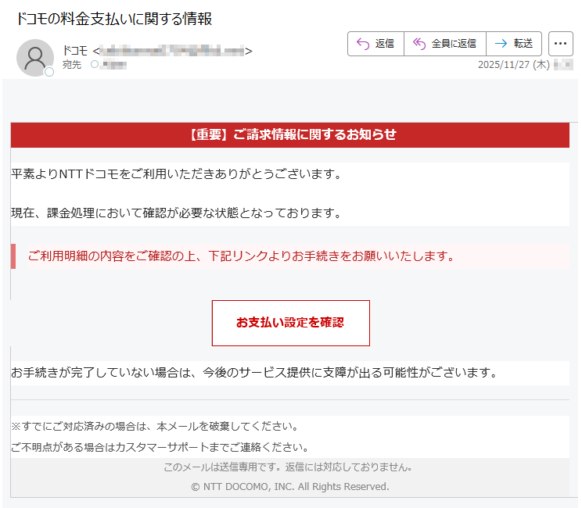The image size is (582, 508).
Task: Forward the email with 転送
Action: click(514, 44)
